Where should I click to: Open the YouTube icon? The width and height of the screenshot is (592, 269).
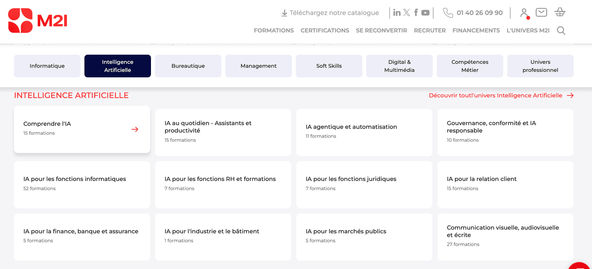pos(425,13)
